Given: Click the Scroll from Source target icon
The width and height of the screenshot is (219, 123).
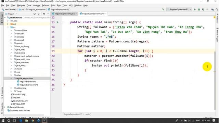Looking at the screenshot, I should click(35, 14).
